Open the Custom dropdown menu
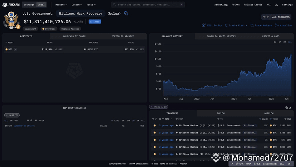This screenshot has width=296, height=167. pyautogui.click(x=77, y=5)
